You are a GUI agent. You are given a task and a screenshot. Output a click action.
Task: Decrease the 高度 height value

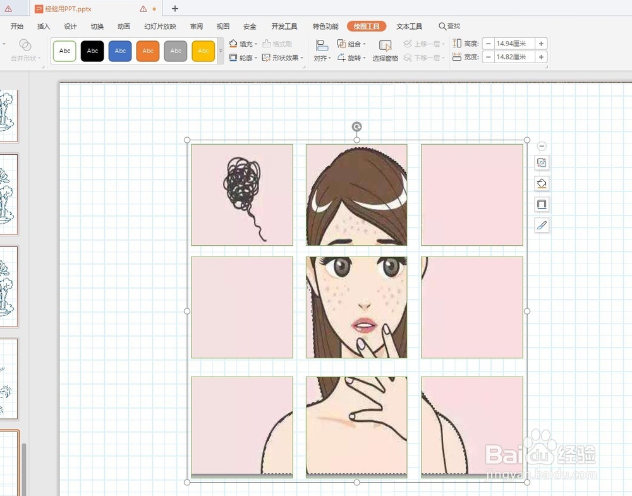[489, 44]
